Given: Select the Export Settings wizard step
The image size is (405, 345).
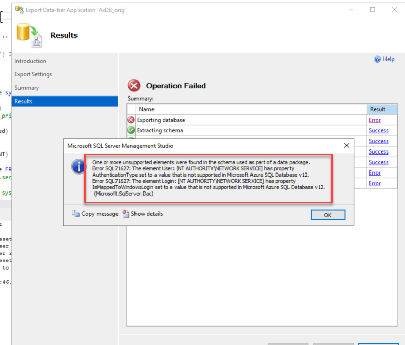Looking at the screenshot, I should (x=33, y=74).
